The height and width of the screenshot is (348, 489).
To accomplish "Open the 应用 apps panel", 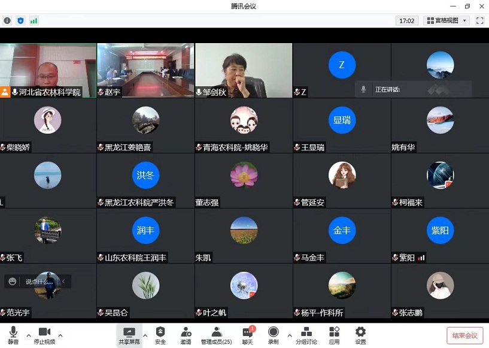I will (334, 335).
